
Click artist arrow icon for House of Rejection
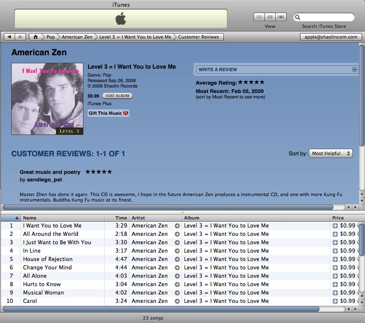click(x=177, y=259)
